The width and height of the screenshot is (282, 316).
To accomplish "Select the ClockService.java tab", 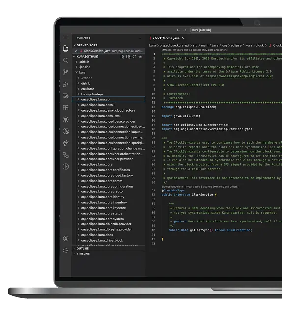I will (x=167, y=38).
